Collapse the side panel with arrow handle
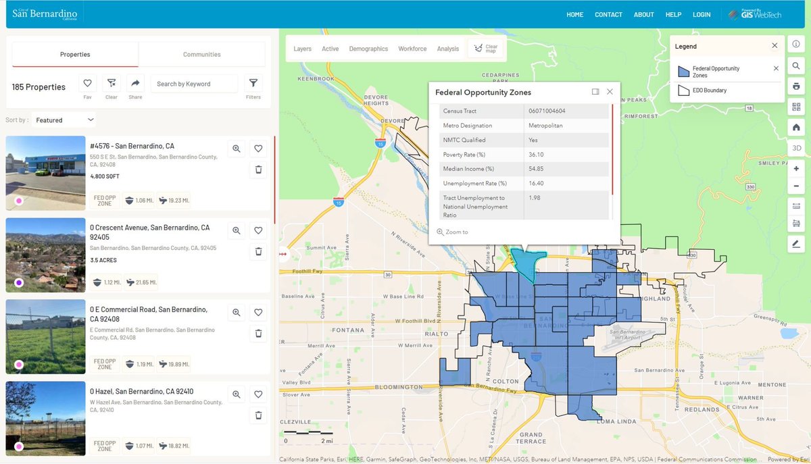Screen dimensions: 811x464 pos(282,255)
